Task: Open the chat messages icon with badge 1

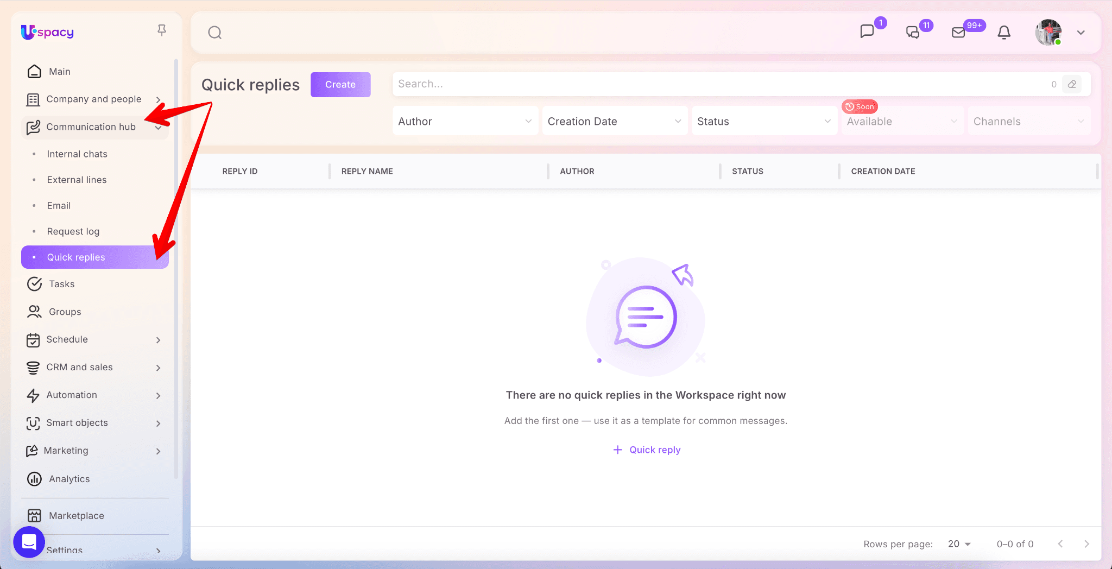Action: [867, 31]
